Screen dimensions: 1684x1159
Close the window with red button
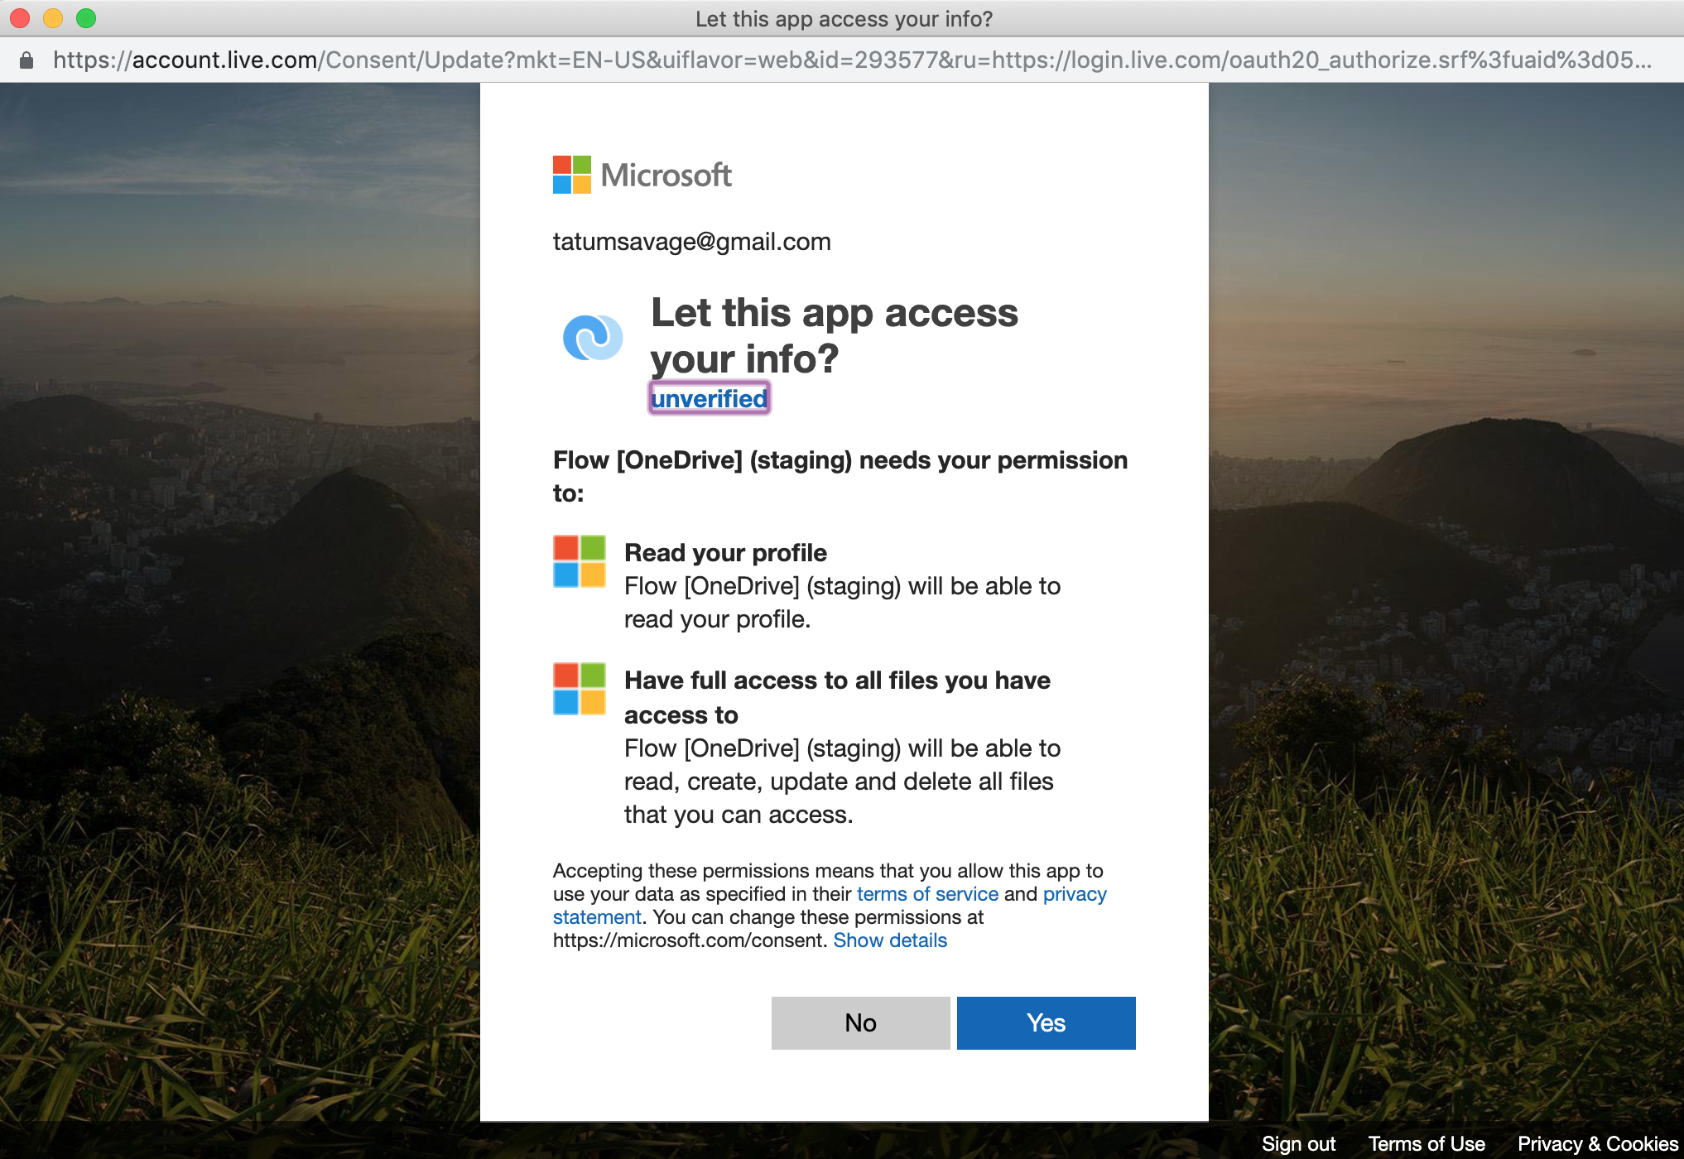click(x=20, y=18)
